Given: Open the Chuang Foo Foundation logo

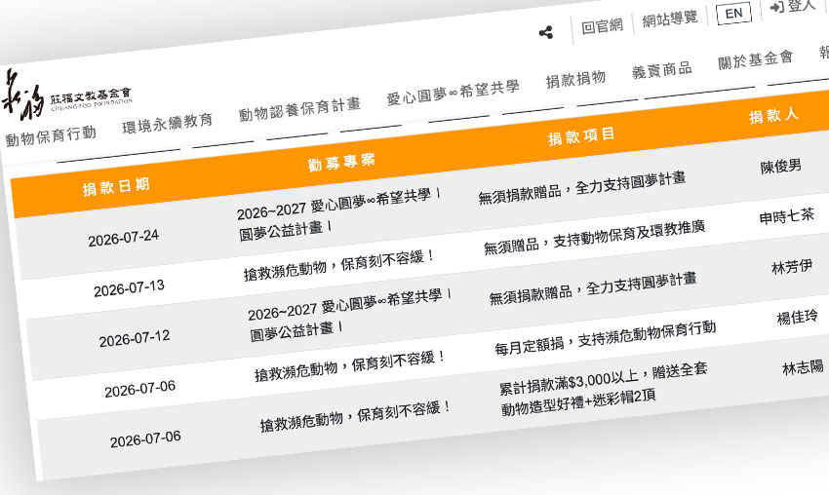Looking at the screenshot, I should coord(66,96).
